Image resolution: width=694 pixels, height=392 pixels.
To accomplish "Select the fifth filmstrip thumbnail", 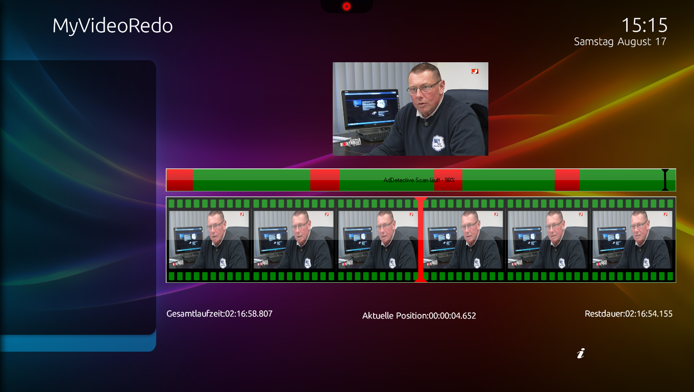I will (548, 239).
